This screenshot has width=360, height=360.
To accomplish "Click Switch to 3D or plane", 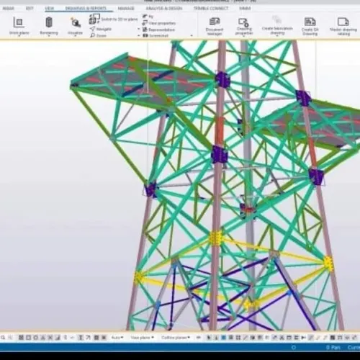I will pos(113,19).
